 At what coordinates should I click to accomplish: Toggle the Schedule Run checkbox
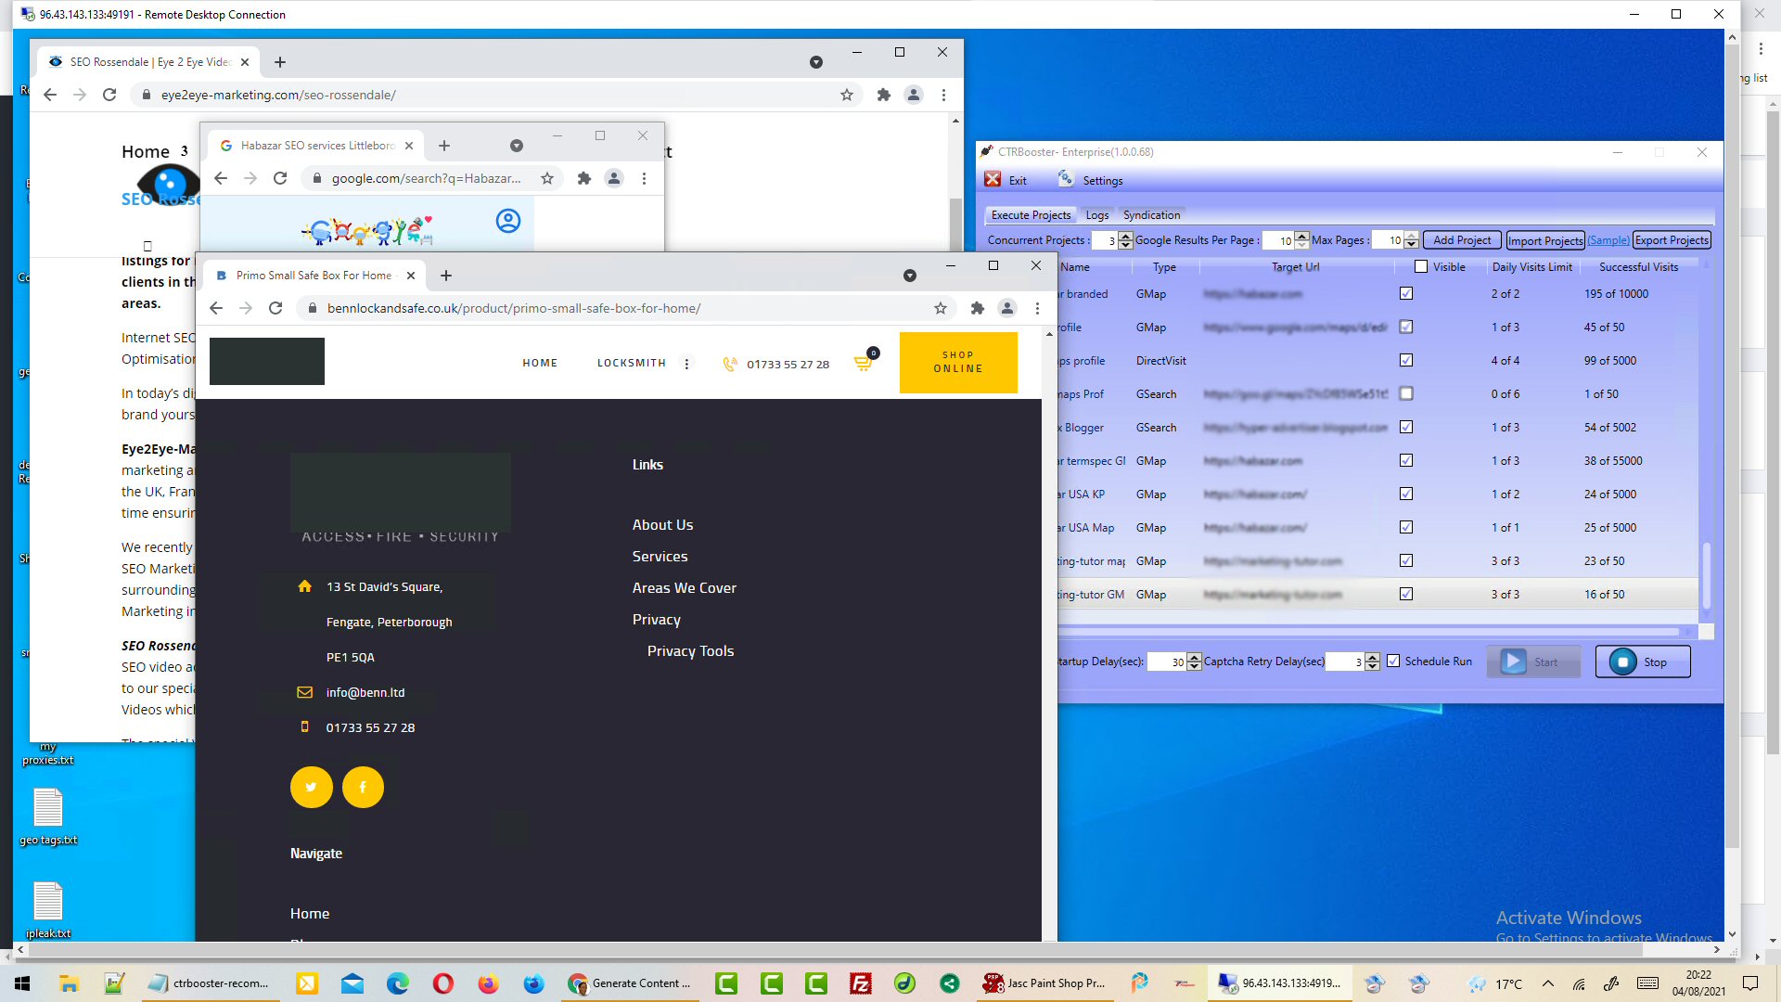1393,662
